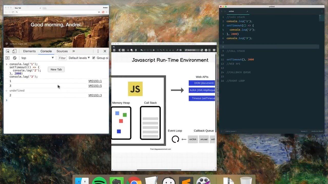Image resolution: width=328 pixels, height=184 pixels.
Task: Click in the console Filter field
Action: (x=62, y=58)
